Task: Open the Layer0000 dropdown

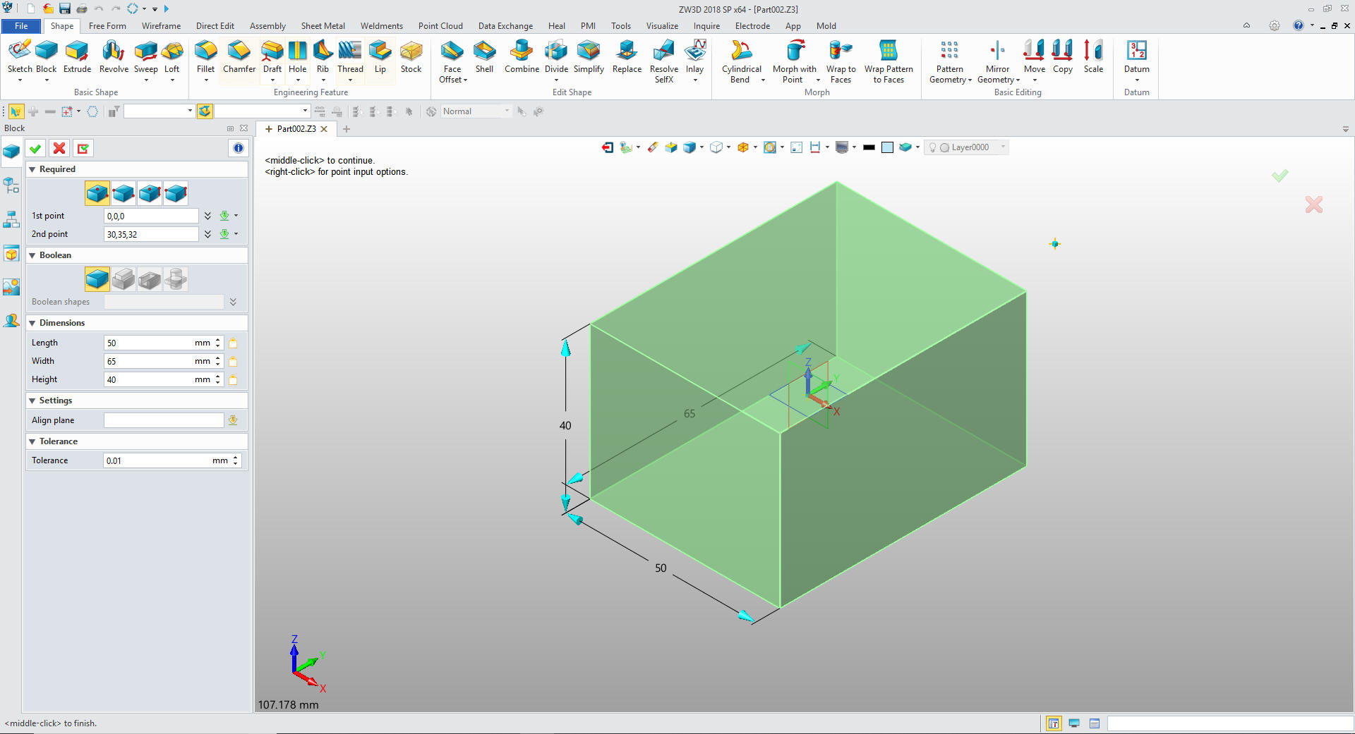Action: [x=1003, y=147]
